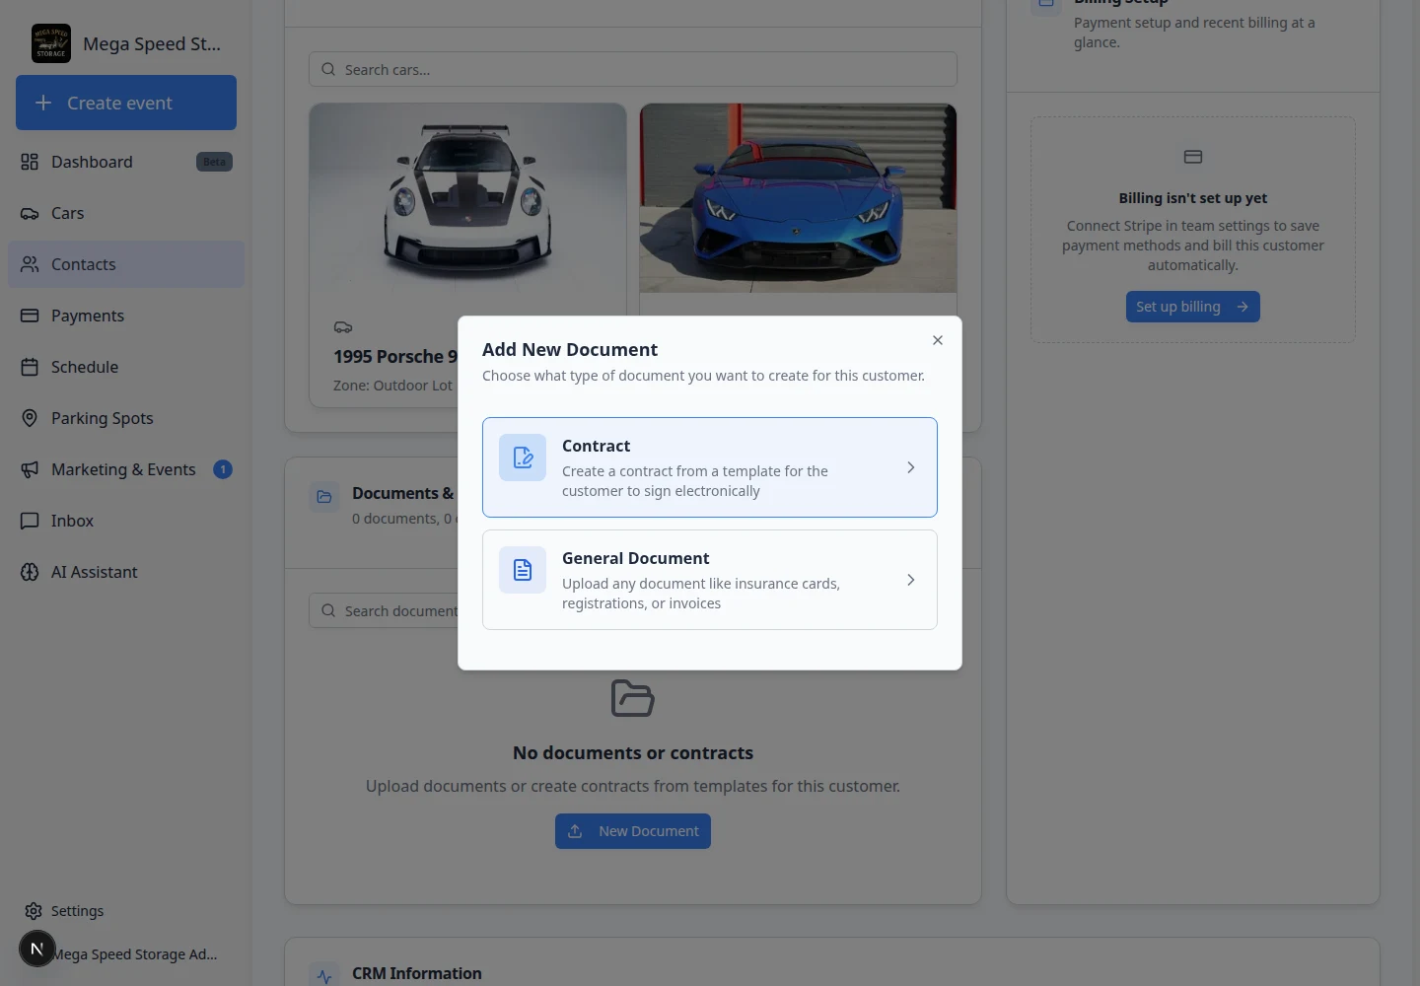Click the Search cars input field
This screenshot has height=986, width=1420.
point(633,69)
